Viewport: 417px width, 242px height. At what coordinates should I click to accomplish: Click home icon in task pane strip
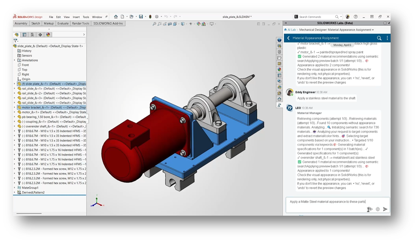[279, 99]
